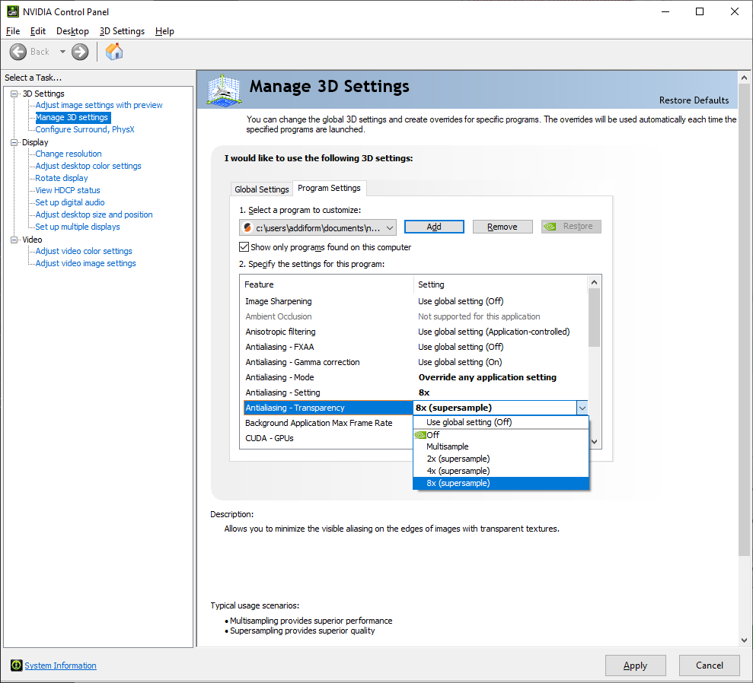Open the Desktop menu
The image size is (753, 683).
click(72, 31)
